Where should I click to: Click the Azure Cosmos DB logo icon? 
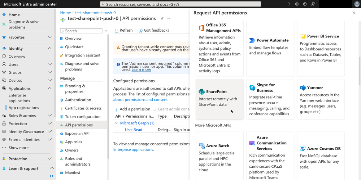pyautogui.click(x=303, y=149)
